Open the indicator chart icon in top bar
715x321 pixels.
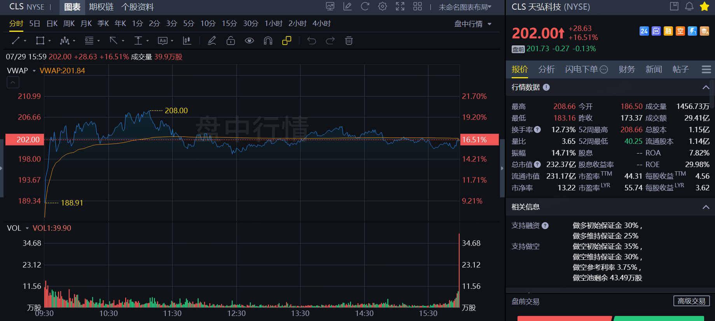click(x=330, y=6)
